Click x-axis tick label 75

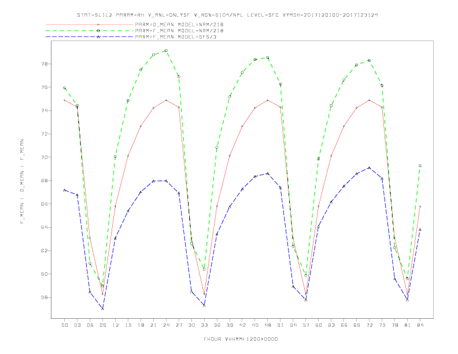pos(382,325)
